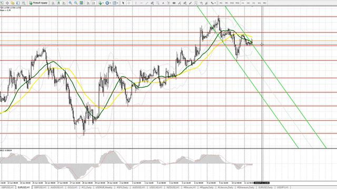Open the GOLD,H1 chart tab
The image size is (337, 189).
[x=73, y=187]
